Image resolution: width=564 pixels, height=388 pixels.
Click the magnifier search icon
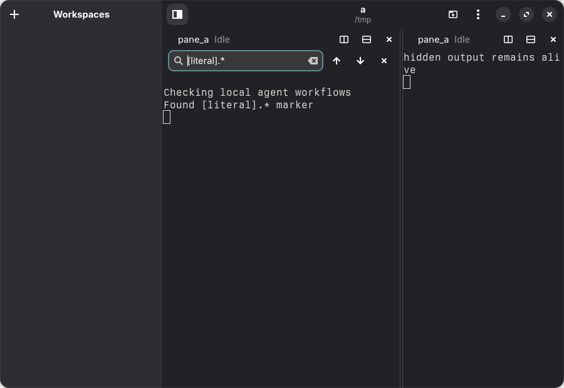pos(179,61)
